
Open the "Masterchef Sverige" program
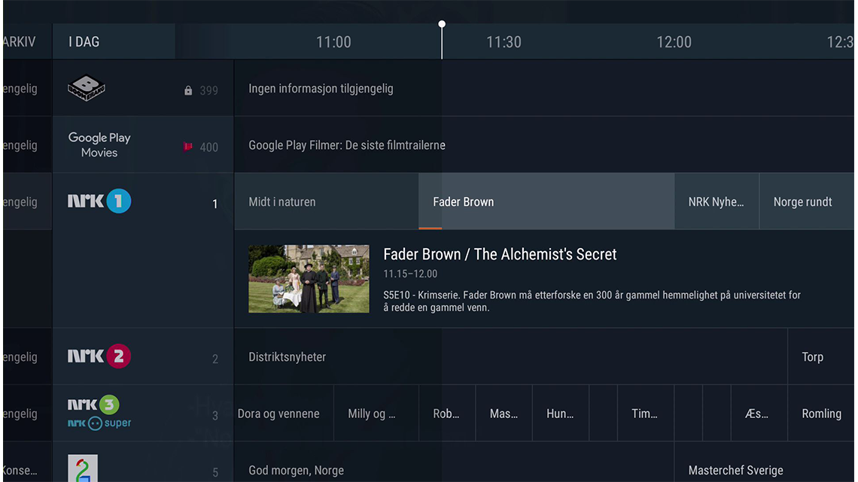point(735,469)
